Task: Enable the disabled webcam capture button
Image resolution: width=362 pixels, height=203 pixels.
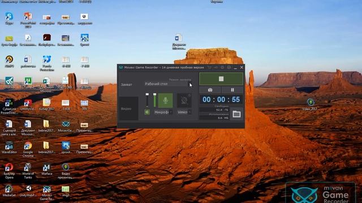Action: 184,100
